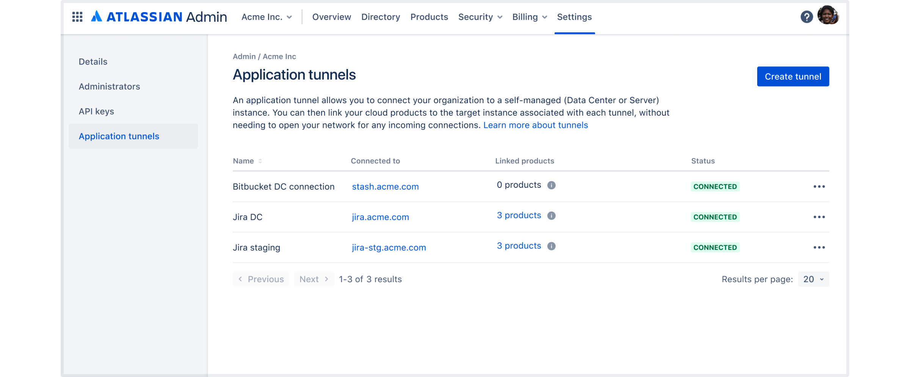This screenshot has width=910, height=377.
Task: Click CONNECTED status for Jira DC
Action: point(715,217)
